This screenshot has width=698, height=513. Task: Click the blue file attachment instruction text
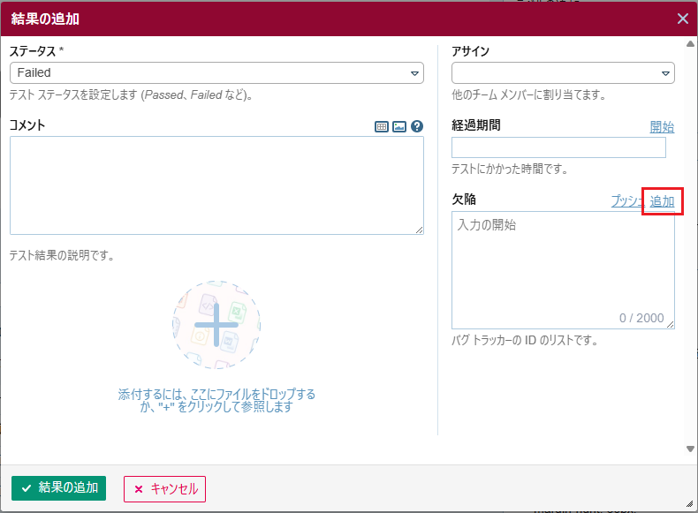point(216,401)
